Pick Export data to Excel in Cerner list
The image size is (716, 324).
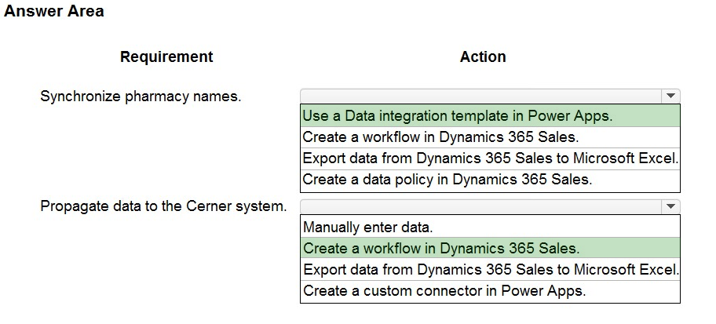pos(490,270)
